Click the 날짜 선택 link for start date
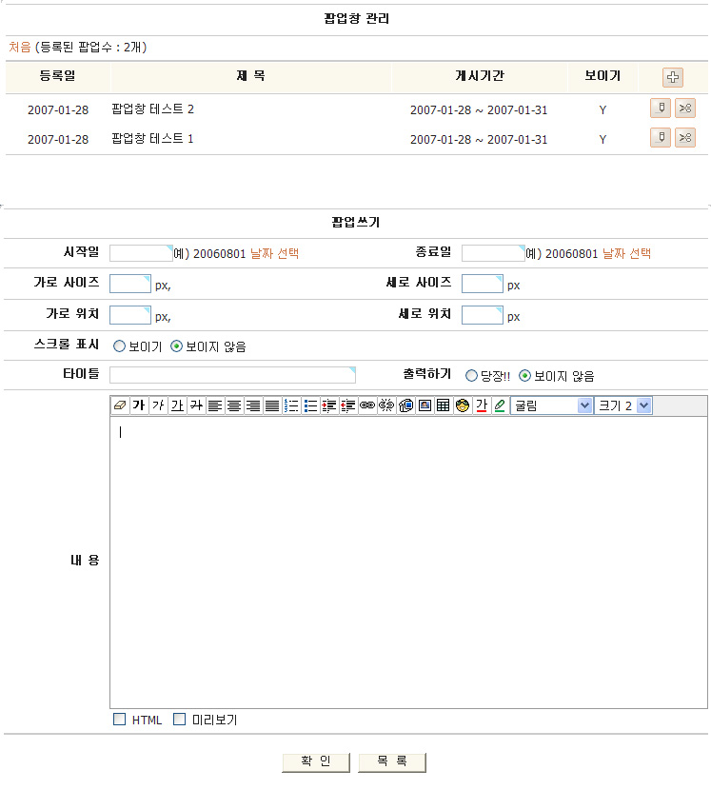 [274, 254]
